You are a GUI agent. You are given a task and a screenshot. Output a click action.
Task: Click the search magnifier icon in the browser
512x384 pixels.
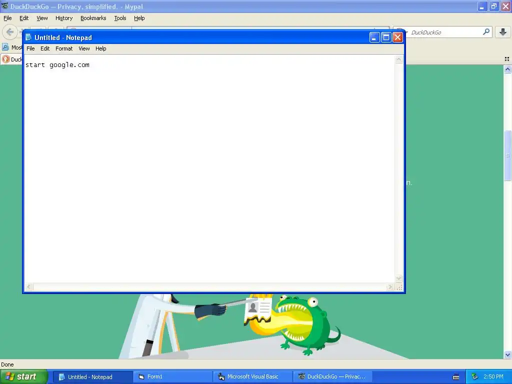[x=486, y=32]
